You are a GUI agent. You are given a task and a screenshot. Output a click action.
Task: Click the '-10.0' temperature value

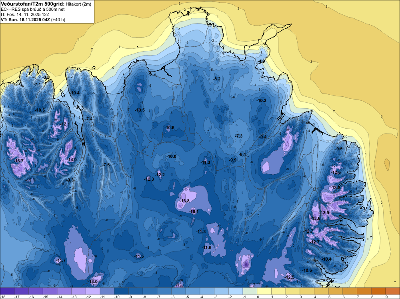(x=171, y=157)
